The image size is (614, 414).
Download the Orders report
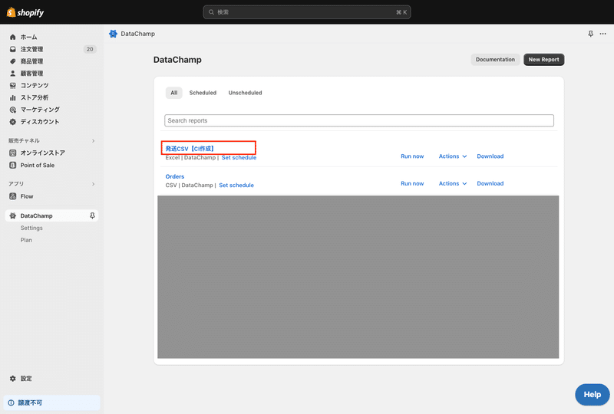(490, 183)
